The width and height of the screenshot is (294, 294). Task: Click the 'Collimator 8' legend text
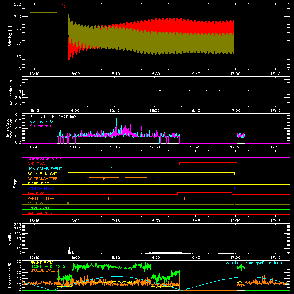(41, 121)
